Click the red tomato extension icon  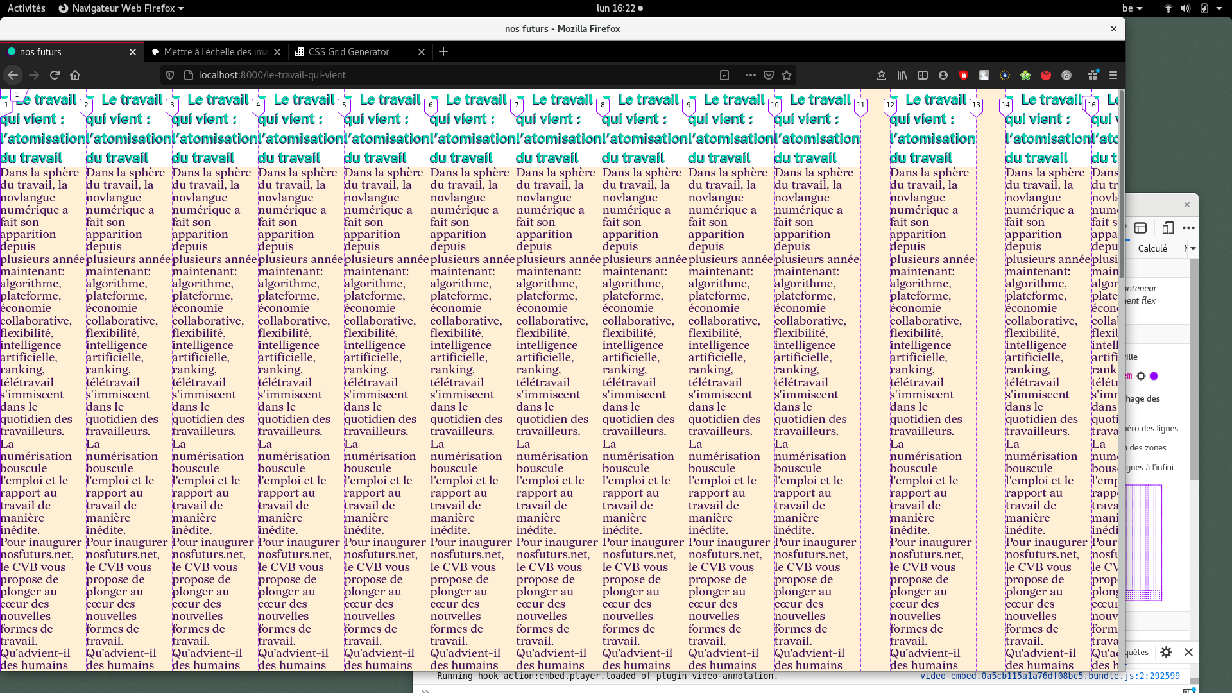(1046, 75)
